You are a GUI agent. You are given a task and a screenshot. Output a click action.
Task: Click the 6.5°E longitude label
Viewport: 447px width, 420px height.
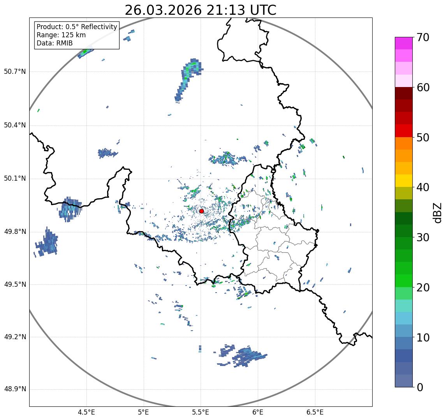click(315, 412)
